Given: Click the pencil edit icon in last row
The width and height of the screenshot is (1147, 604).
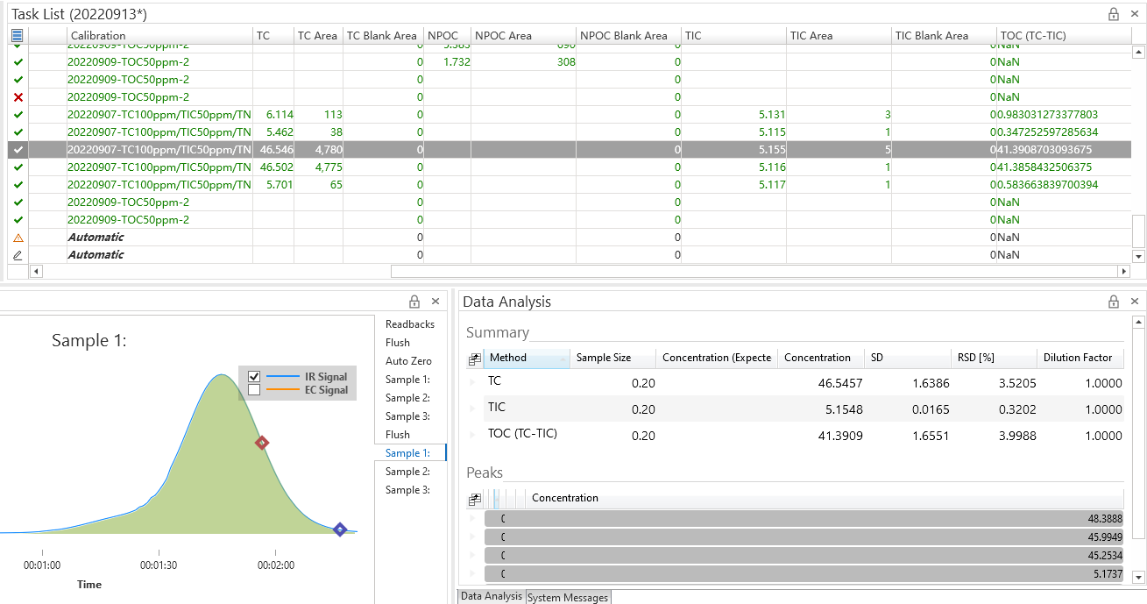Looking at the screenshot, I should (x=18, y=255).
